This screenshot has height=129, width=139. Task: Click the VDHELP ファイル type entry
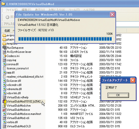click(x=80, y=97)
